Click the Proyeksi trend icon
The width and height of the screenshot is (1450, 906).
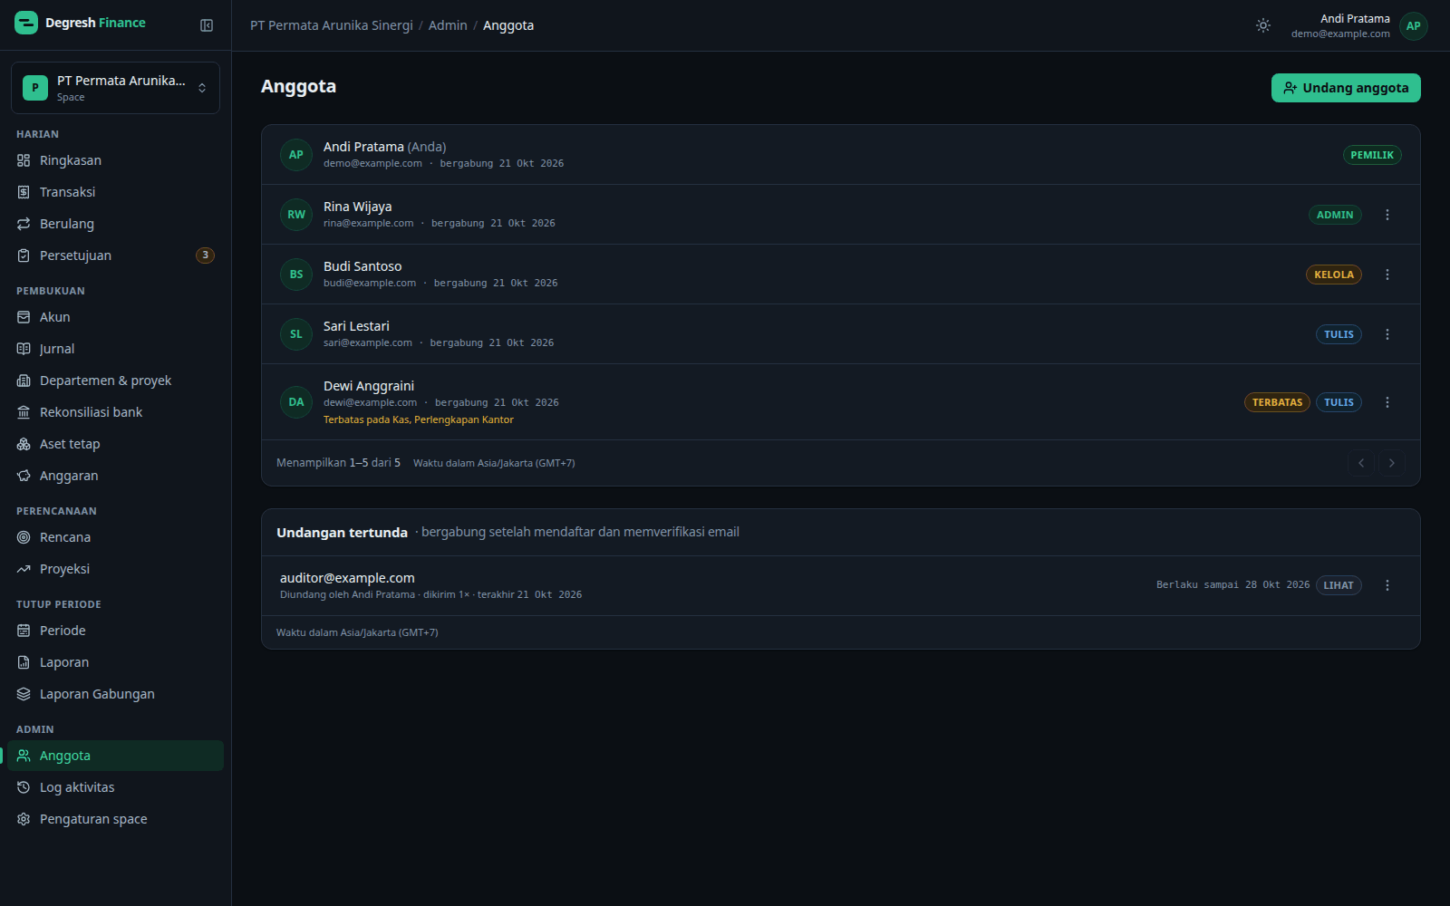(x=24, y=569)
